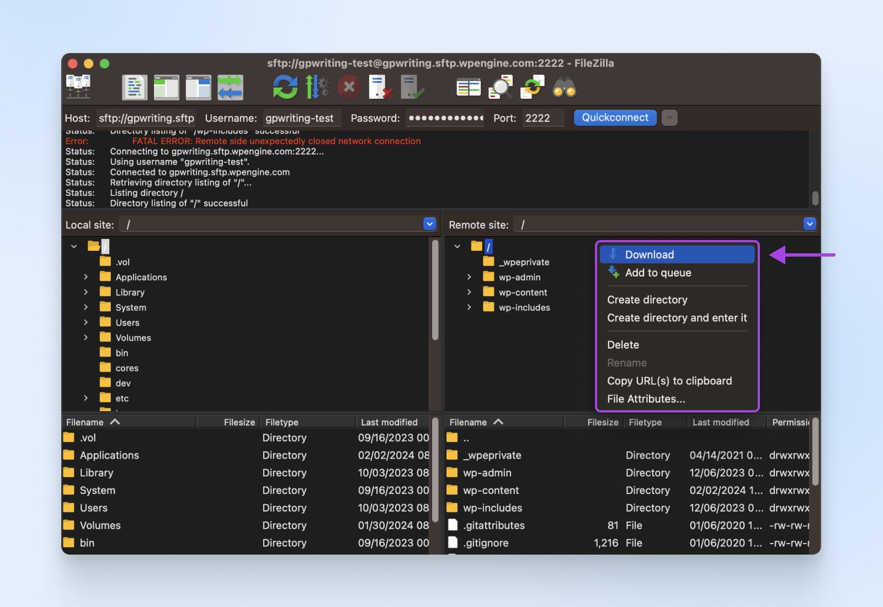Toggle synchronized browsing
The image size is (883, 607).
click(x=531, y=87)
